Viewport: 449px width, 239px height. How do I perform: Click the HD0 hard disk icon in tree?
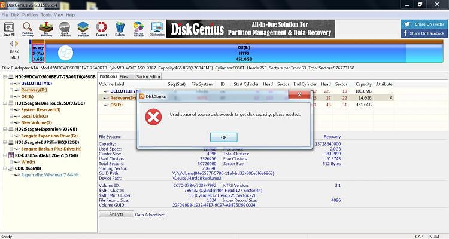[11, 77]
